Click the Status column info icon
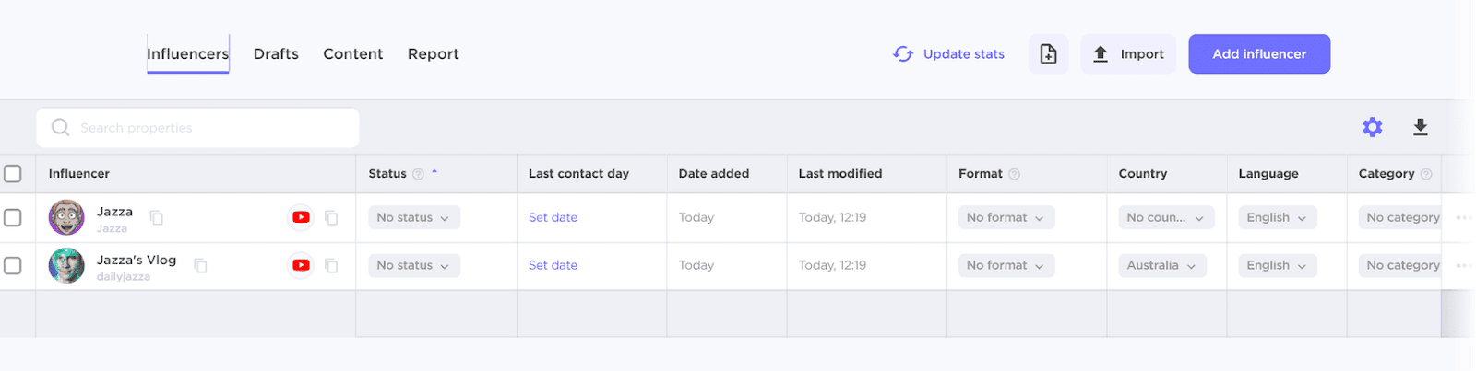 418,174
